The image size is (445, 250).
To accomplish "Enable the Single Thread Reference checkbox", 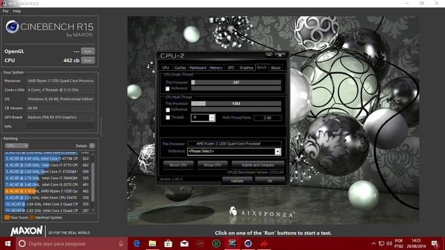I will [168, 89].
